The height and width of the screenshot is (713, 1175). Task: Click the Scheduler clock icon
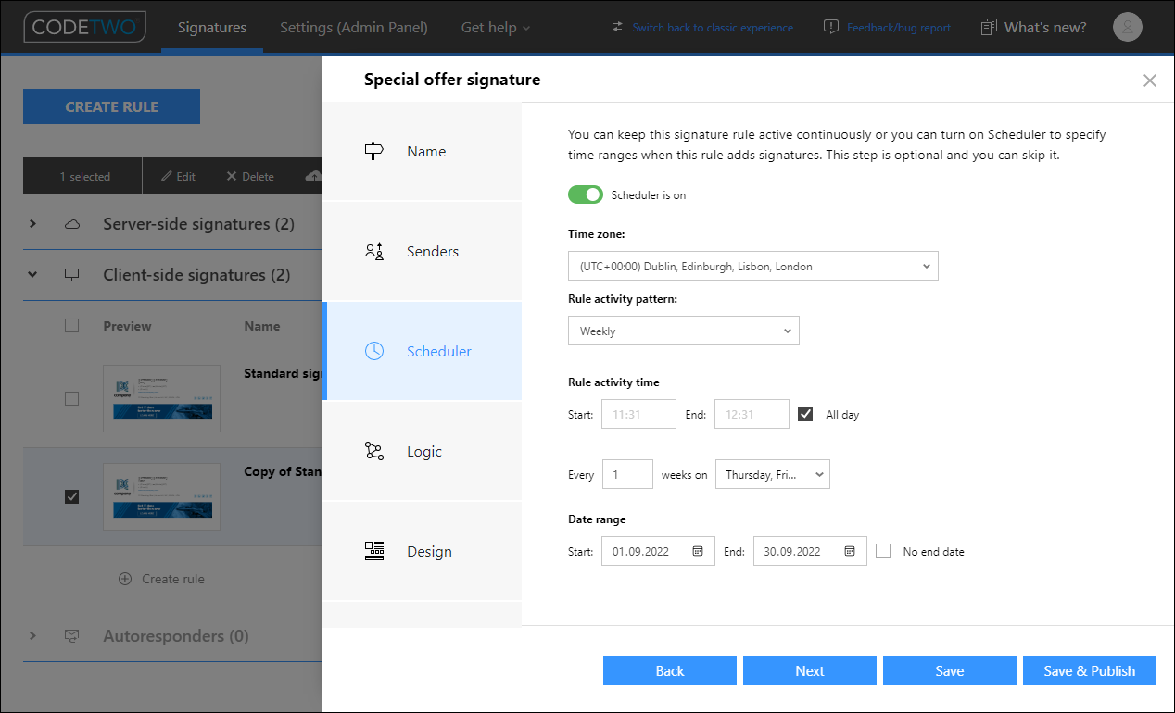[x=373, y=351]
